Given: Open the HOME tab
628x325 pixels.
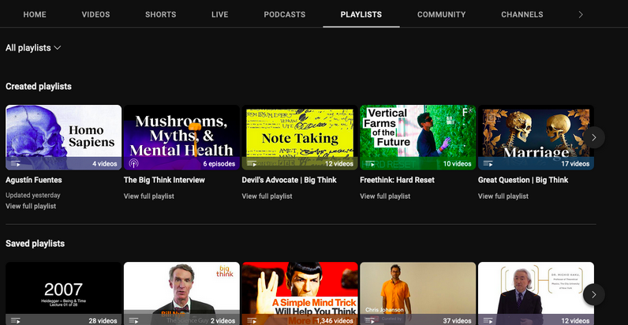Looking at the screenshot, I should (35, 14).
